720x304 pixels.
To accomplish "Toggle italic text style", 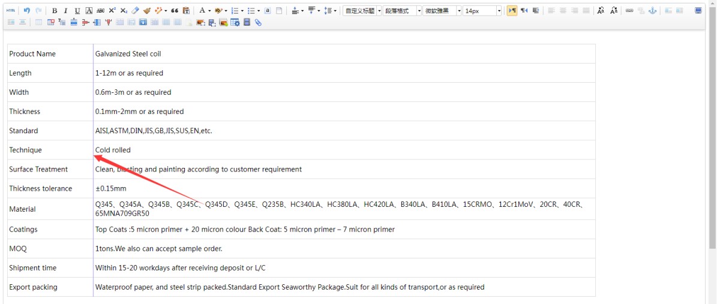I will point(65,11).
